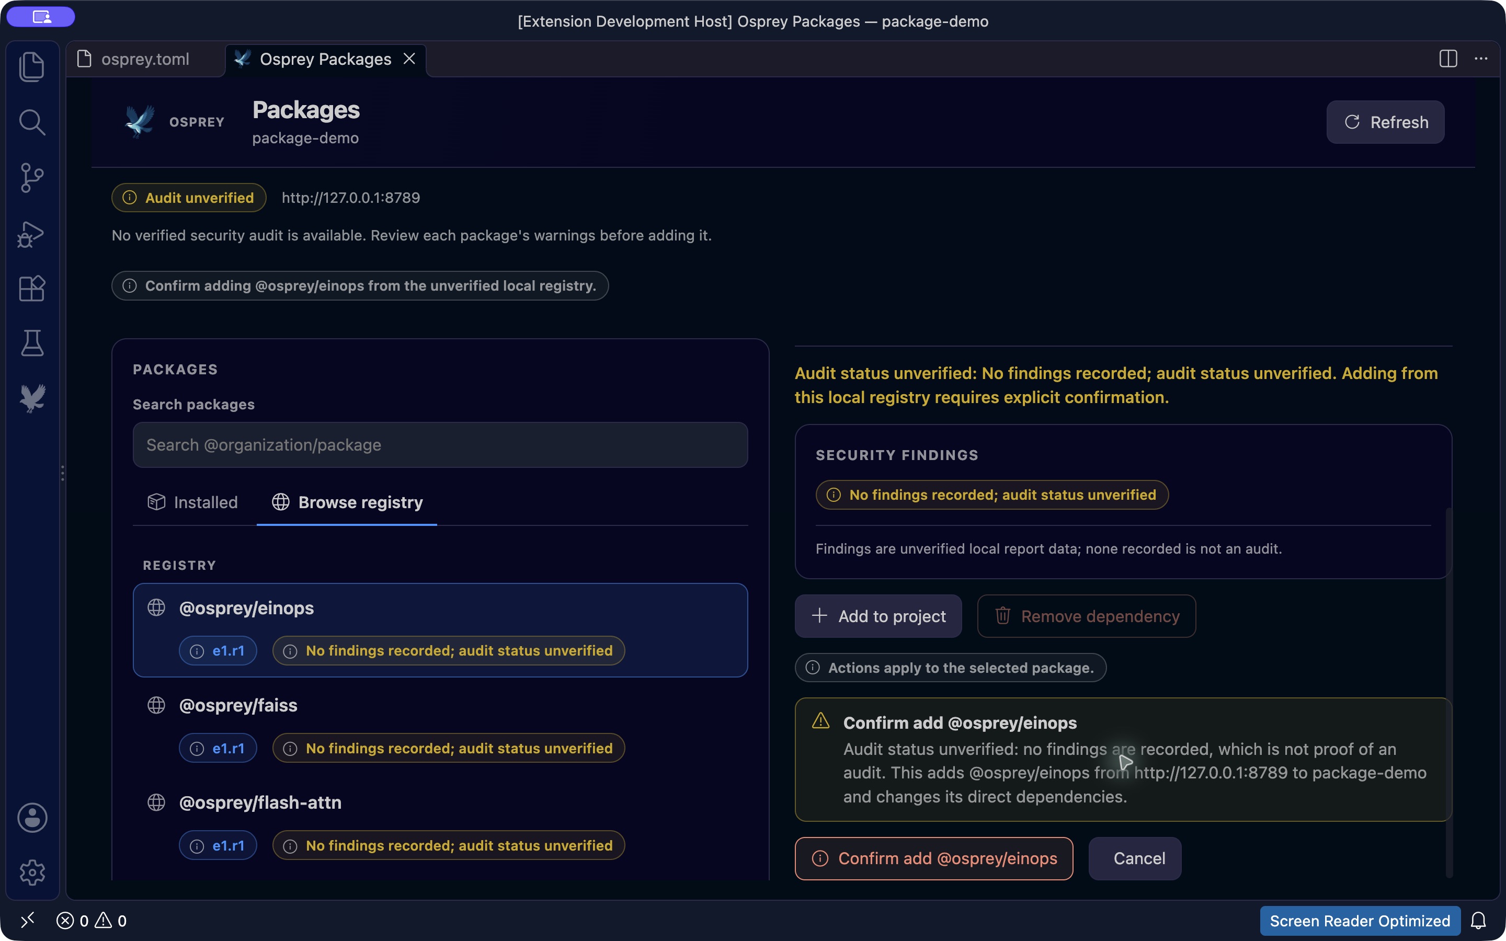Screen dimensions: 1506x941
Task: Click the audit status badge under @osprey/faiss
Action: 449,748
